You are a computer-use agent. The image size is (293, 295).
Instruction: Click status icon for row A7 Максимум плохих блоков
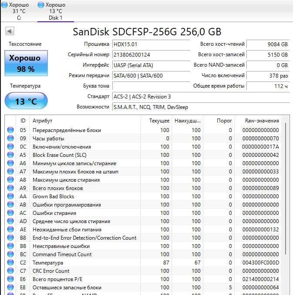pos(10,171)
